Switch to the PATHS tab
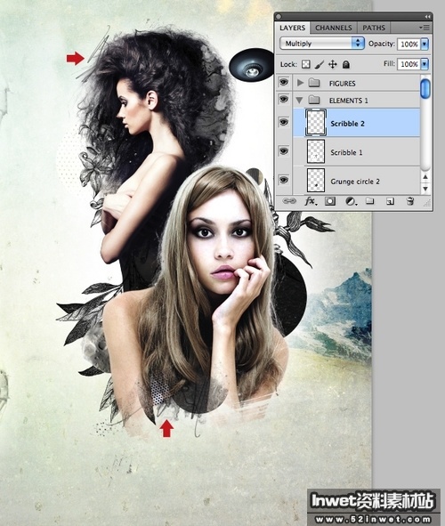 click(x=374, y=28)
